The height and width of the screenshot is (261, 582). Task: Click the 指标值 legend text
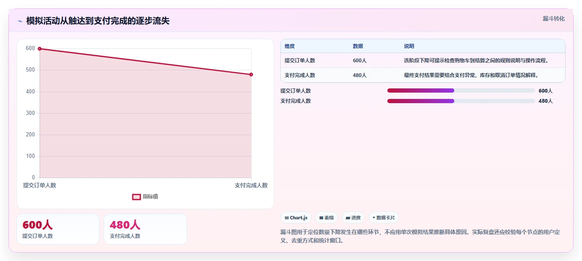pos(150,197)
